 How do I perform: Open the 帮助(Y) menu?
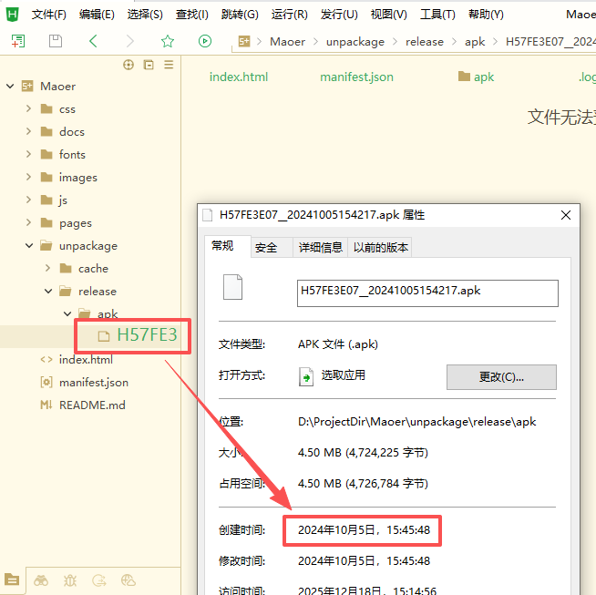(486, 15)
